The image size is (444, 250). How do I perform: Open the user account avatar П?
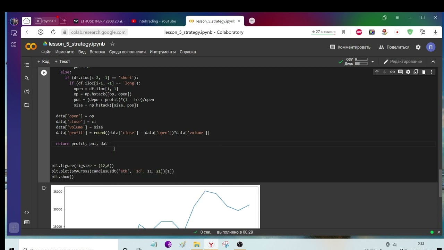point(431,47)
